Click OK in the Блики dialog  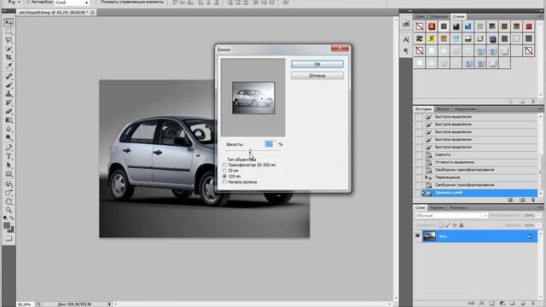[x=317, y=64]
